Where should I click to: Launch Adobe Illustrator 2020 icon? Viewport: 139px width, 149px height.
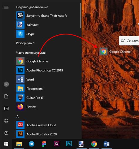pos(20,134)
